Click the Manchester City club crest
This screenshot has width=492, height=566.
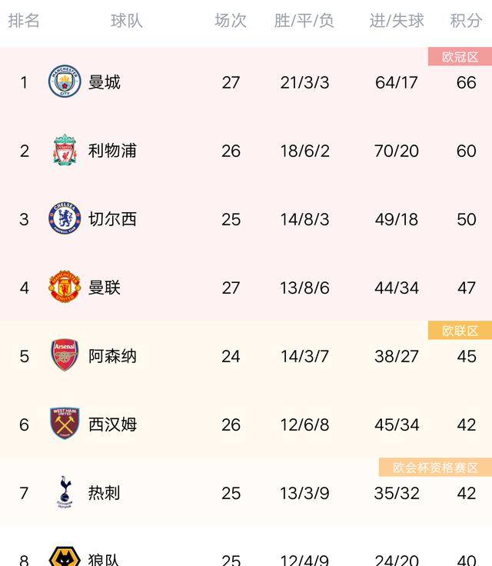65,81
